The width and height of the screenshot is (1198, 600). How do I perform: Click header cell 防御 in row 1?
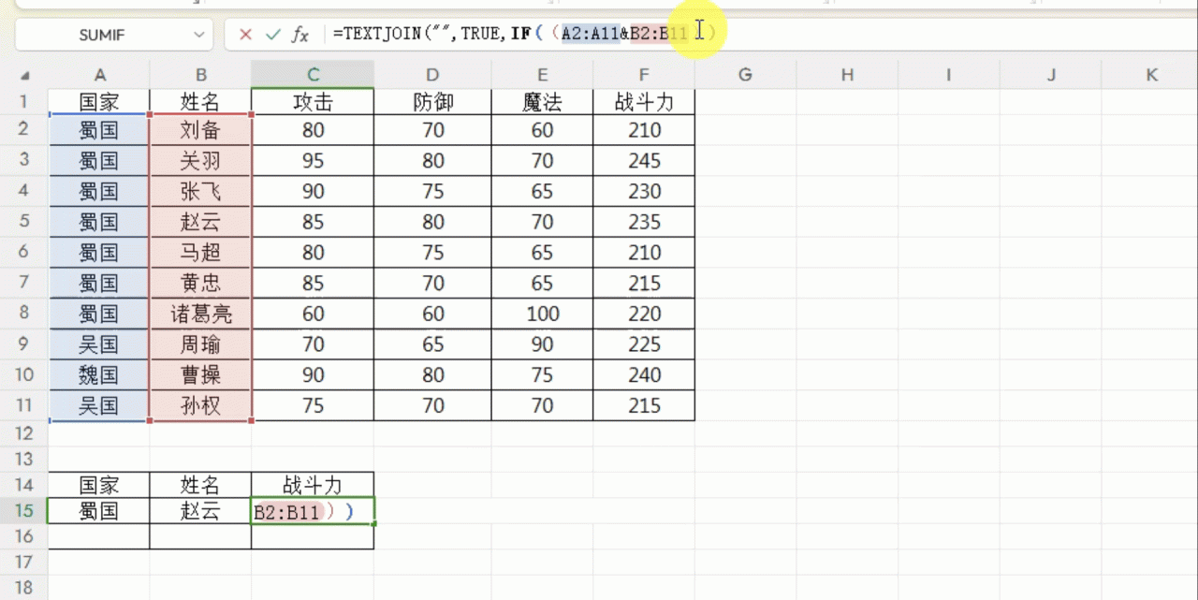pyautogui.click(x=432, y=101)
